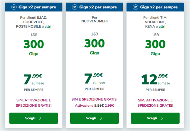Open 'altri' link under POSTEMOBILE
Screen dimensions: 190x131
(48, 26)
